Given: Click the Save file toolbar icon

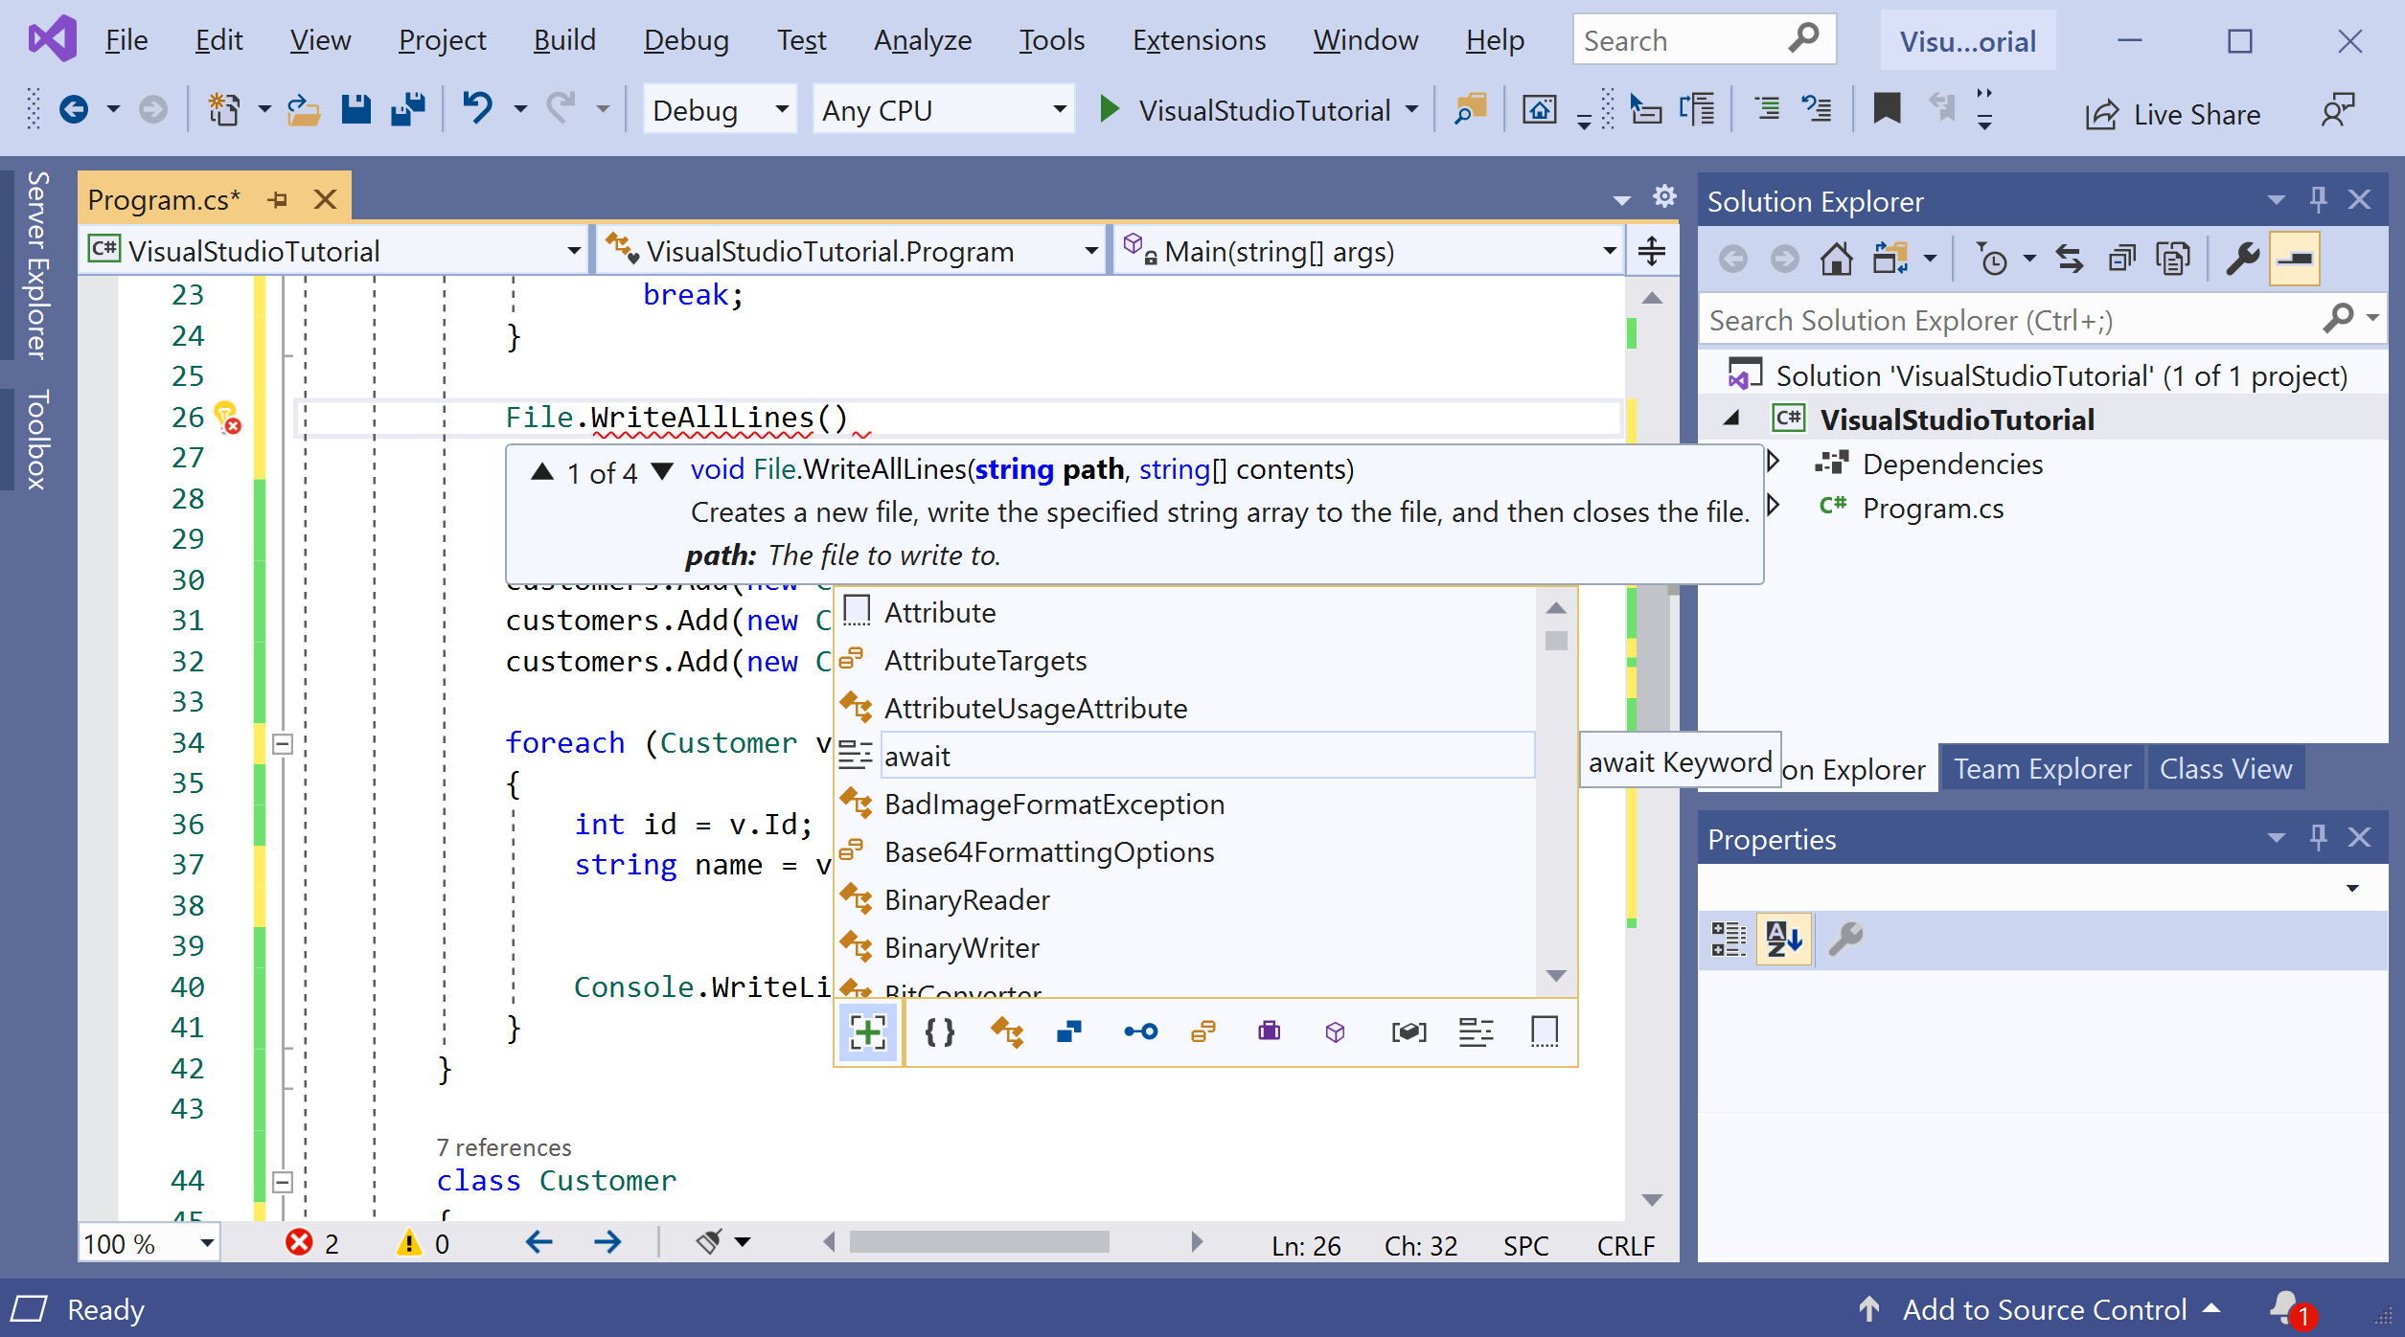Looking at the screenshot, I should 355,110.
